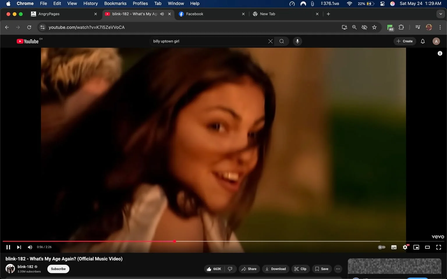This screenshot has width=447, height=279.
Task: Go to YouTube home logo
Action: tap(28, 41)
